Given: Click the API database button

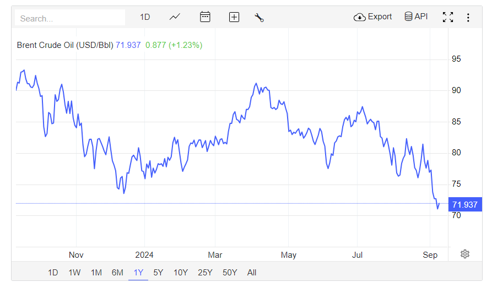Looking at the screenshot, I should pyautogui.click(x=416, y=17).
